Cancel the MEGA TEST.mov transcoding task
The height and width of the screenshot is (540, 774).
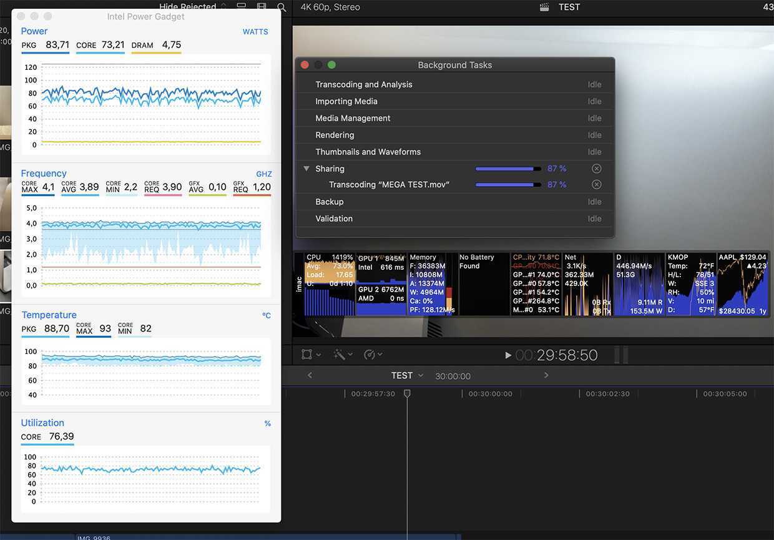point(596,185)
